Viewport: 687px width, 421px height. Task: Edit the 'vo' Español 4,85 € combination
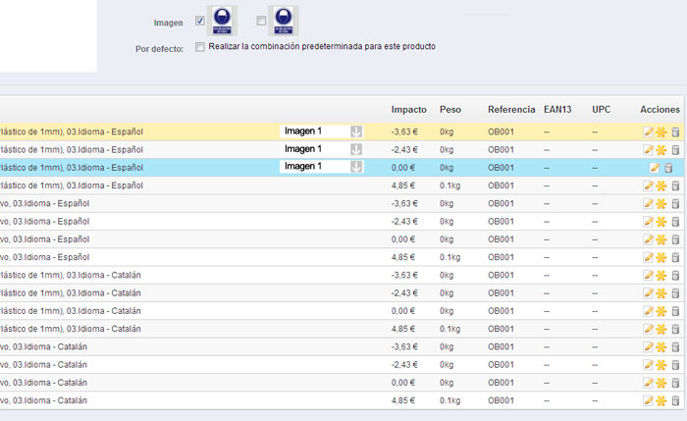pos(648,257)
